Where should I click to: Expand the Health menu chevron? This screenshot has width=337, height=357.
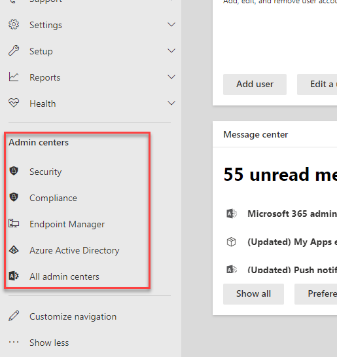click(x=171, y=103)
